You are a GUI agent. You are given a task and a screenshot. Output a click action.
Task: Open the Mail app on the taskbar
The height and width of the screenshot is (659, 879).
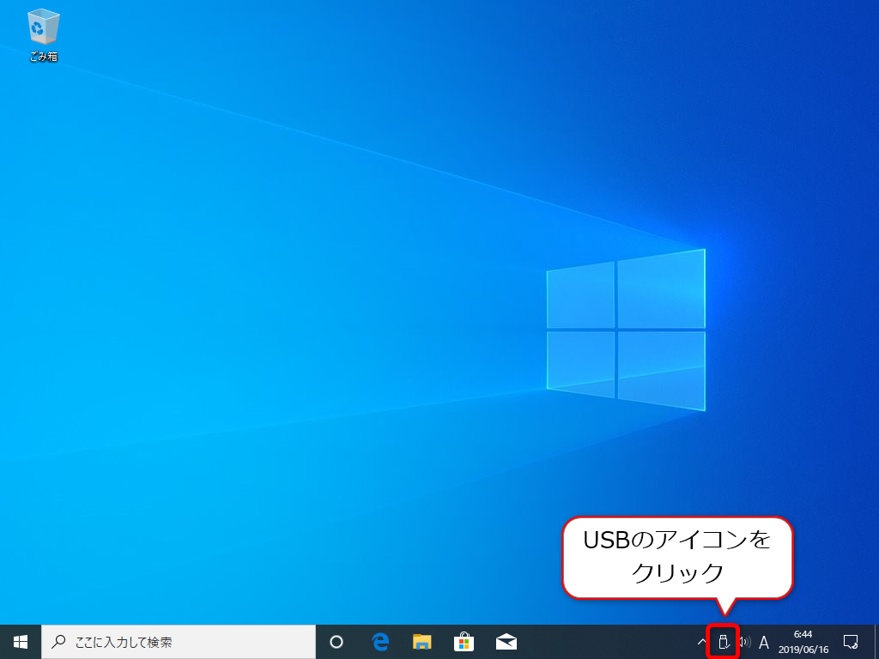(505, 641)
